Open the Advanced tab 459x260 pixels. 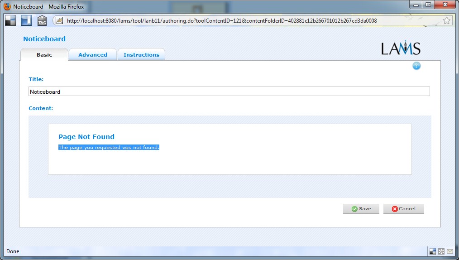[93, 55]
